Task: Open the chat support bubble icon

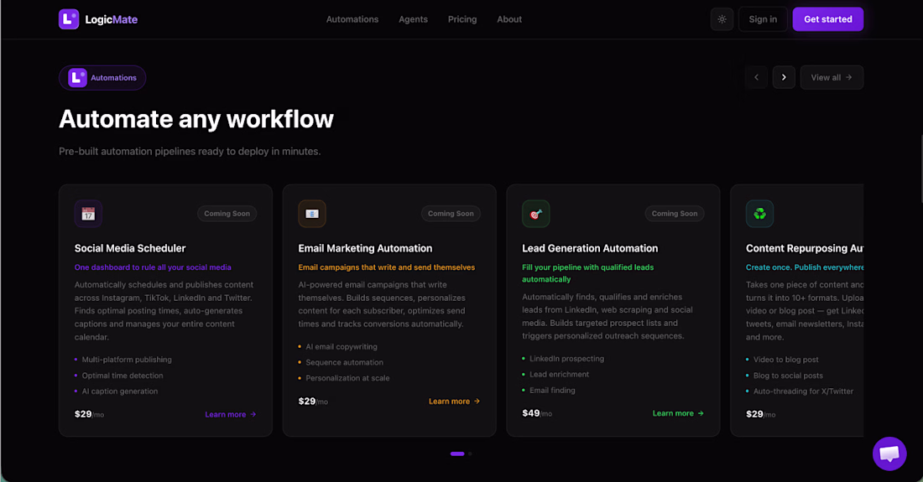Action: 889,453
